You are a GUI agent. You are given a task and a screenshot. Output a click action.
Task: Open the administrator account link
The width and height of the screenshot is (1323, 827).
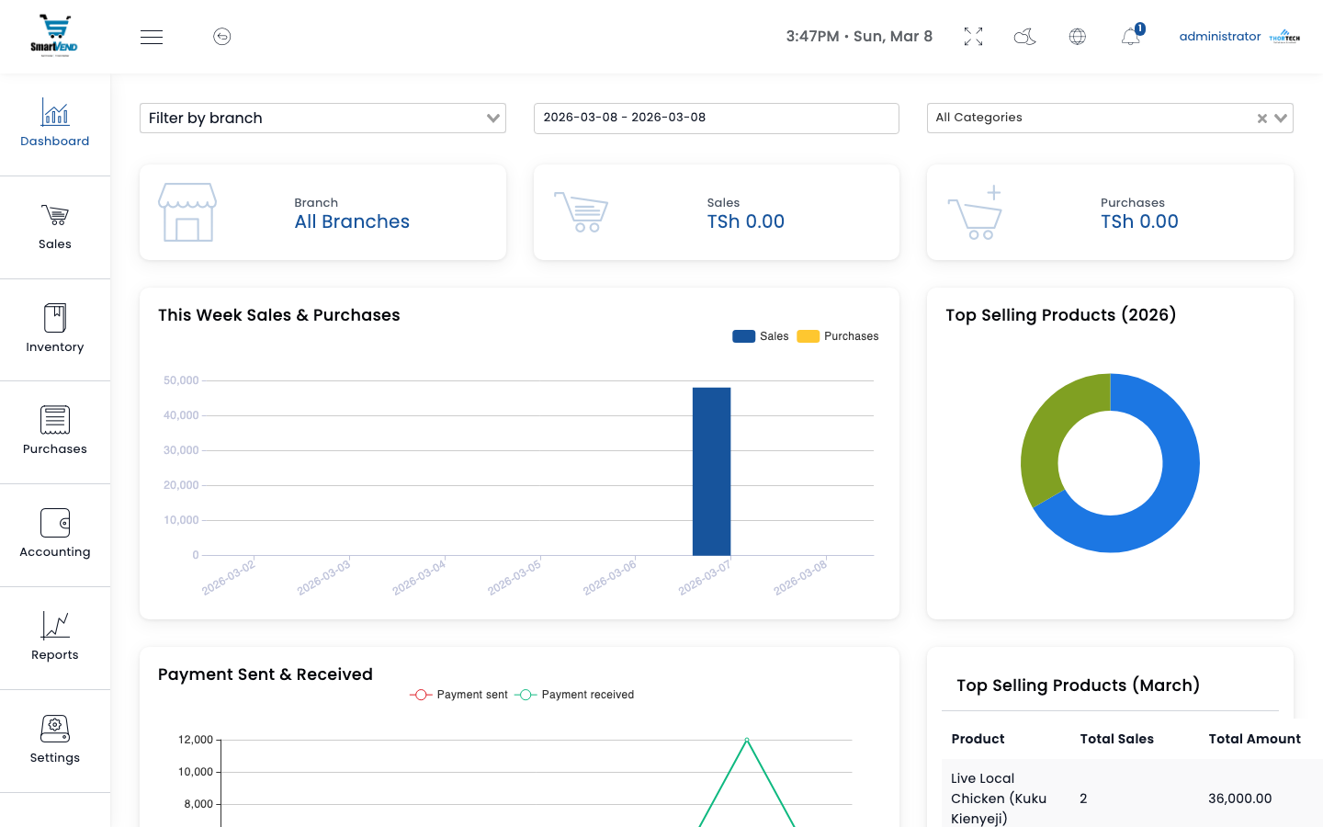[1220, 37]
